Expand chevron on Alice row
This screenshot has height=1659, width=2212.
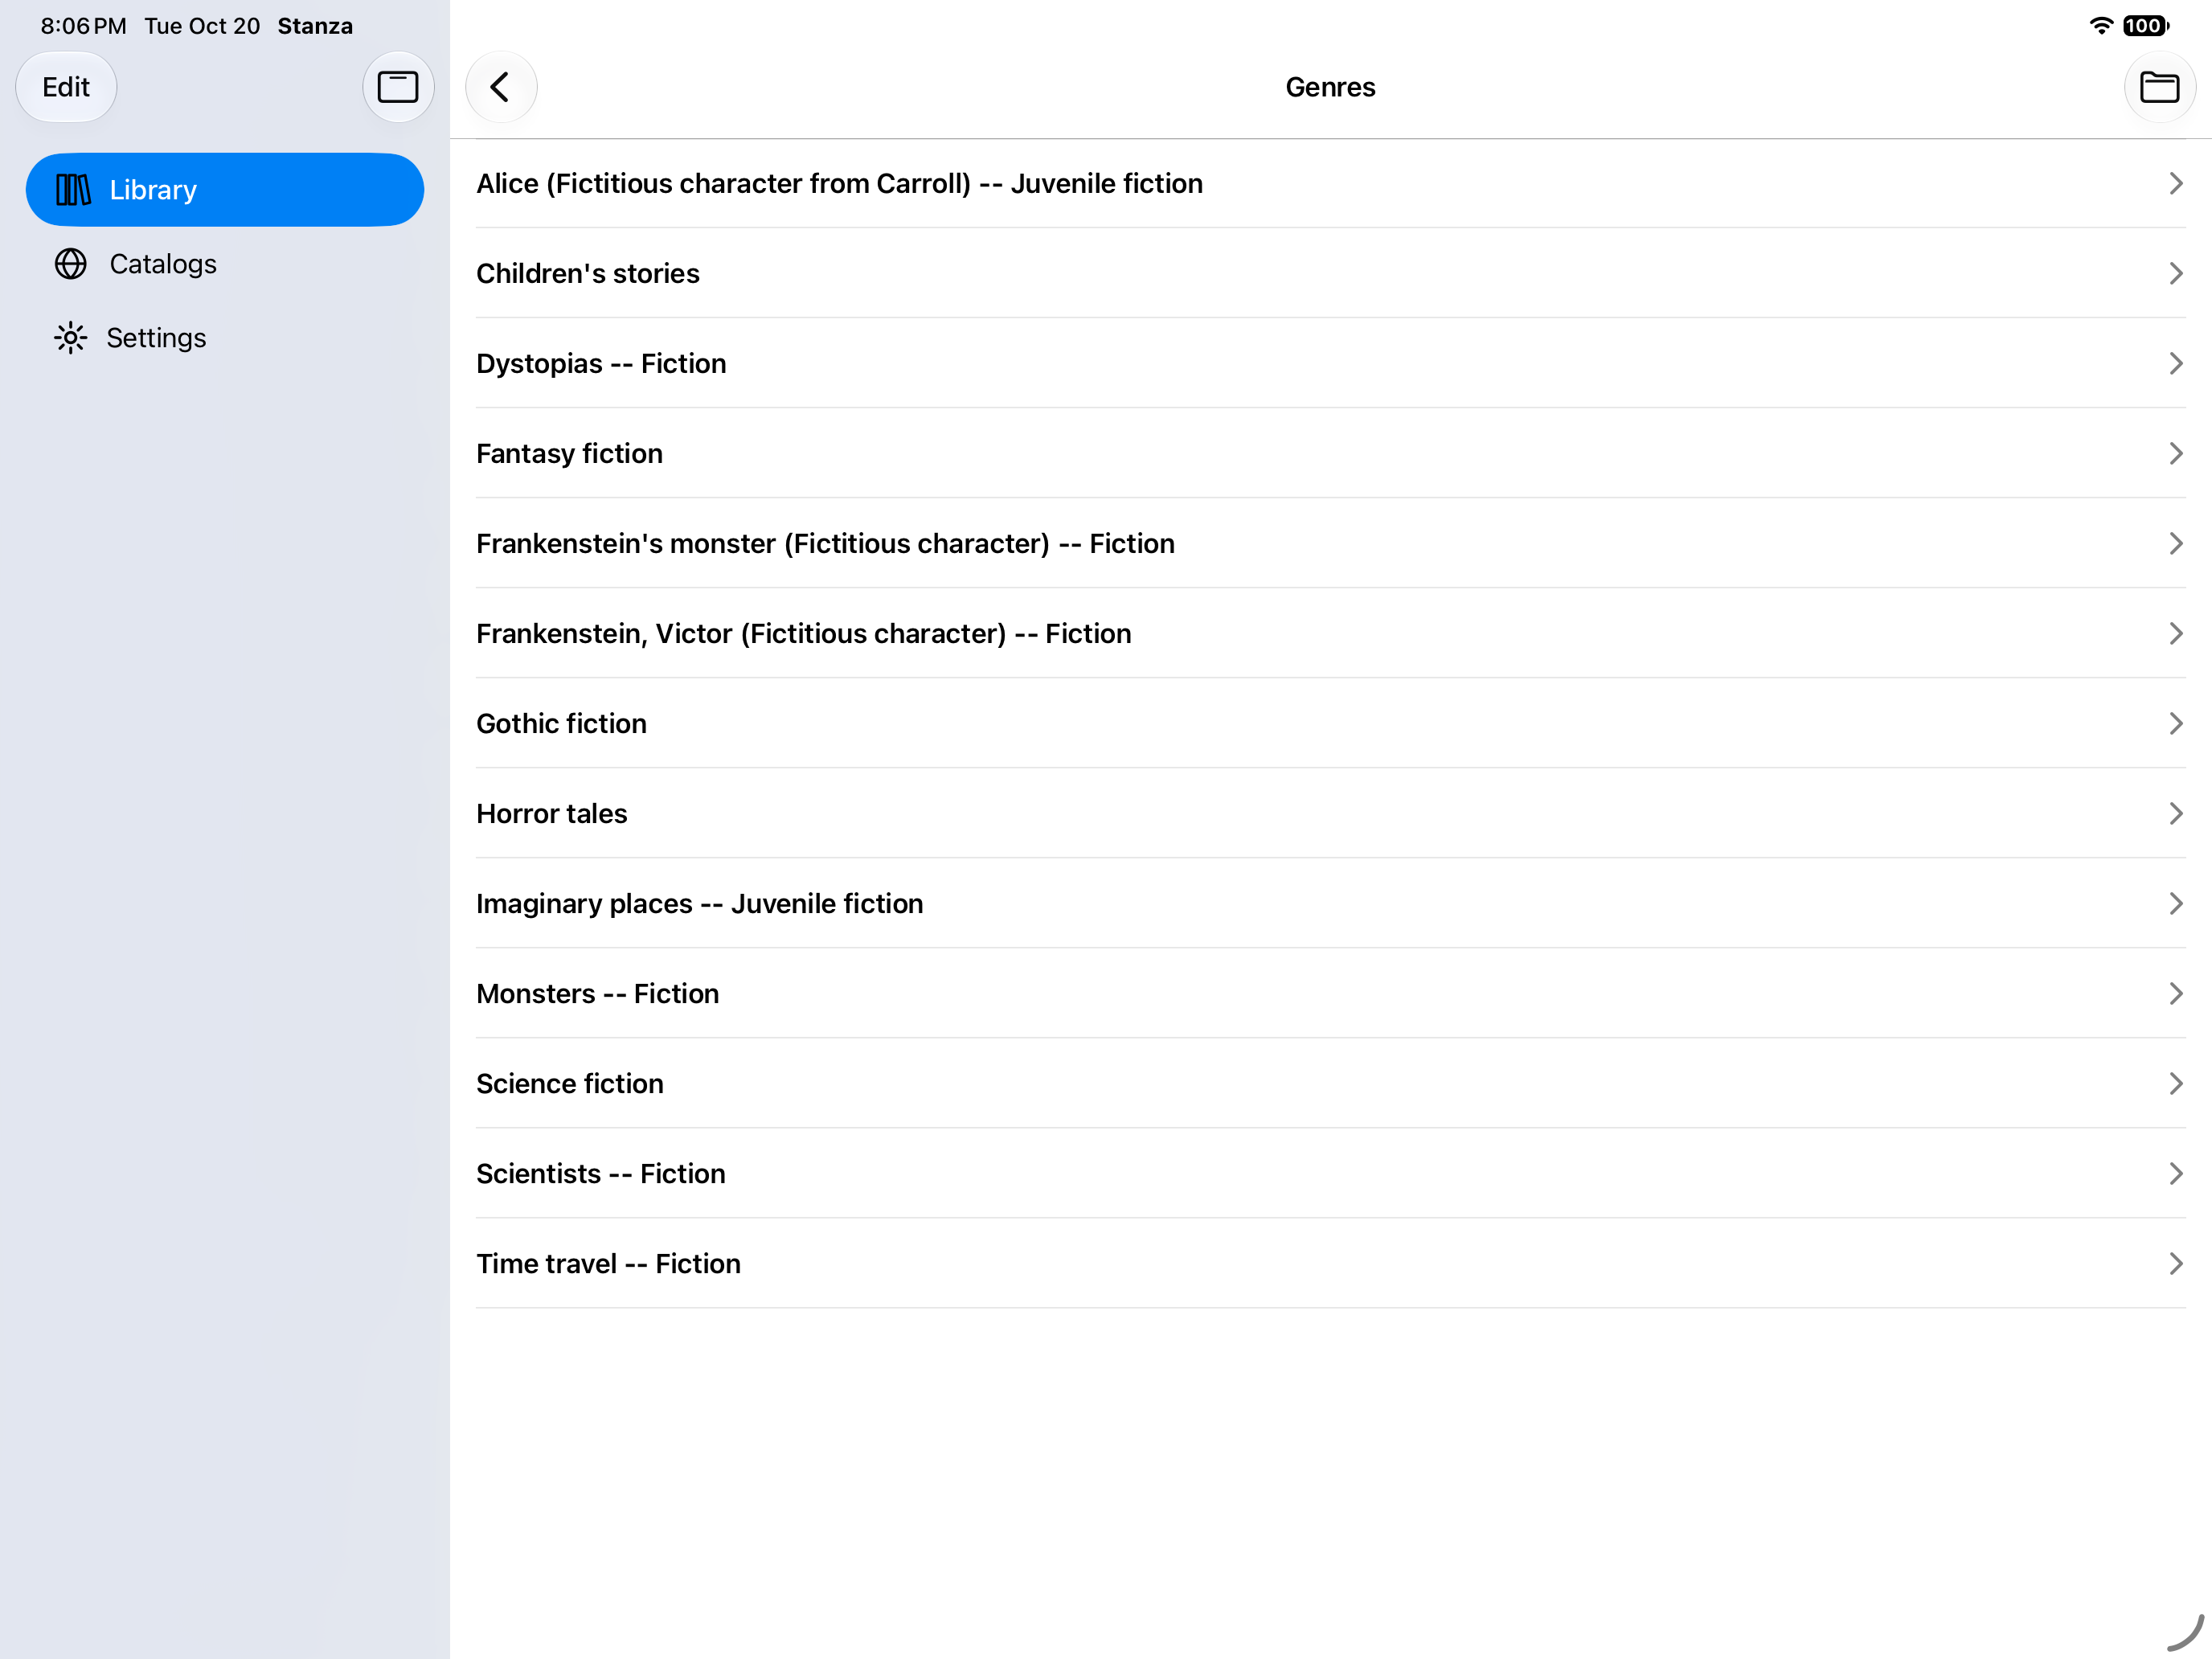2175,184
